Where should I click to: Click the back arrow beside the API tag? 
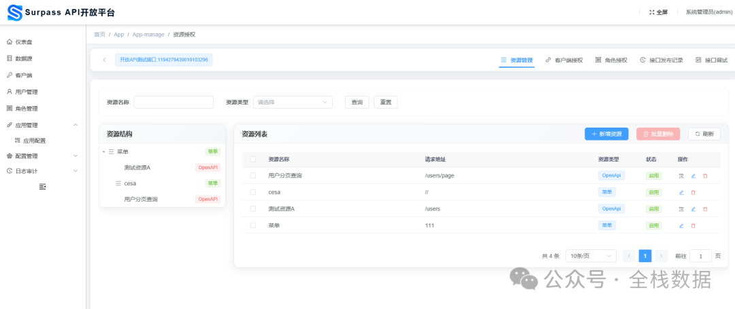pyautogui.click(x=104, y=60)
